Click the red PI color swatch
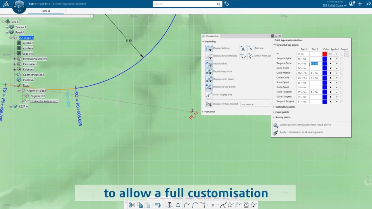Screen dimensions: 372x209 [325, 54]
